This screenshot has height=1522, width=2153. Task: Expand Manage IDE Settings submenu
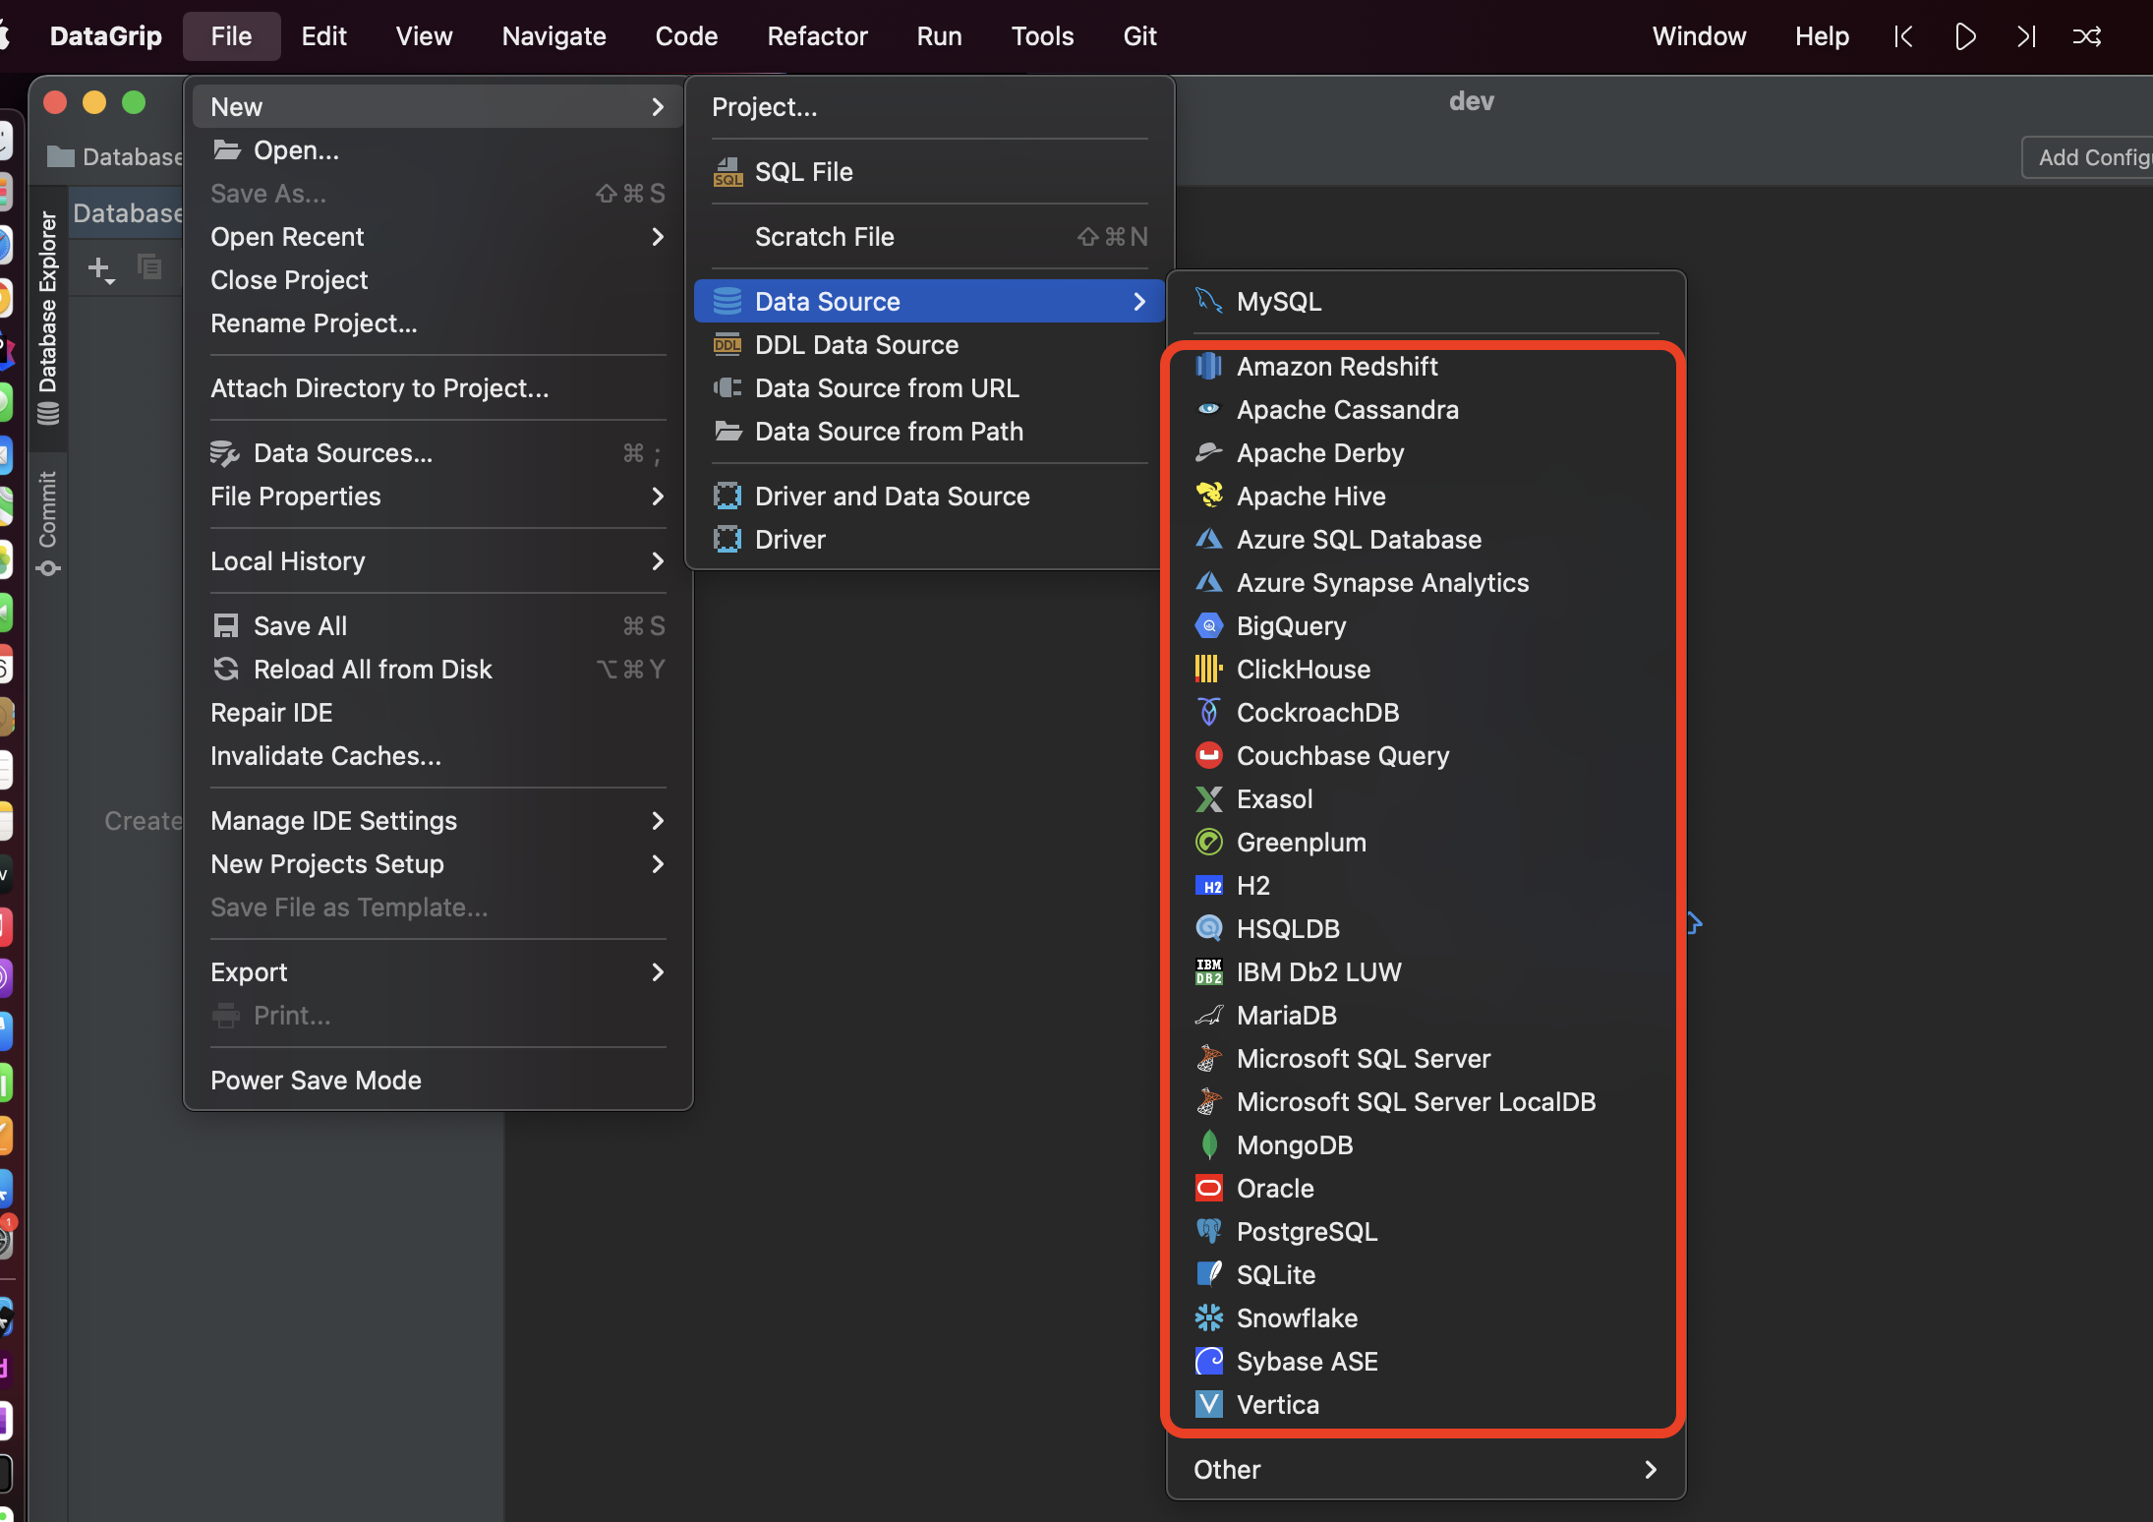pos(437,821)
